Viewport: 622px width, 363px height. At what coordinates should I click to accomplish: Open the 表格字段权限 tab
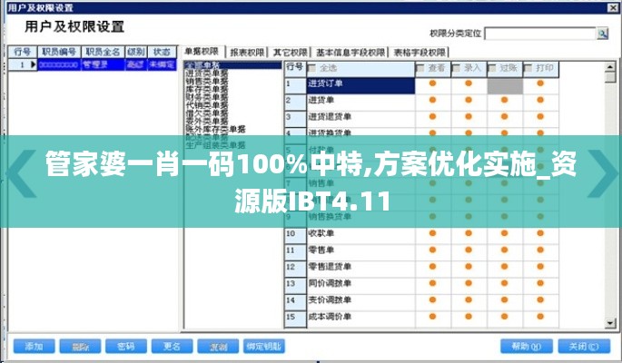pyautogui.click(x=420, y=52)
